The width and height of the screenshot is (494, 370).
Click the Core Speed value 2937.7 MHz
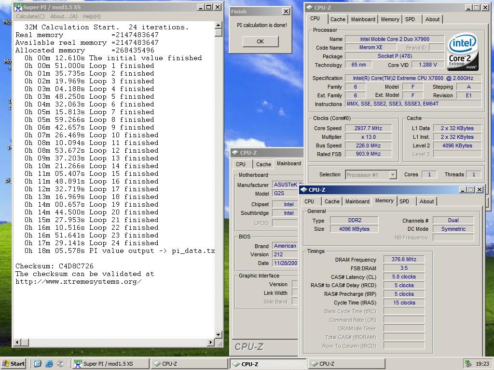click(368, 128)
